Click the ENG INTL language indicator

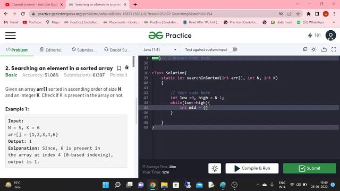coord(282,185)
